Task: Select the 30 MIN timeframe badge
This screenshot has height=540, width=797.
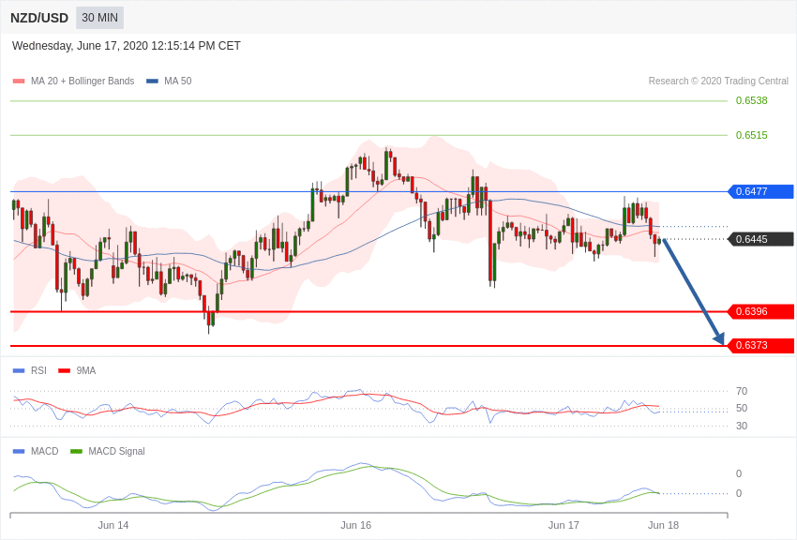Action: click(x=99, y=18)
